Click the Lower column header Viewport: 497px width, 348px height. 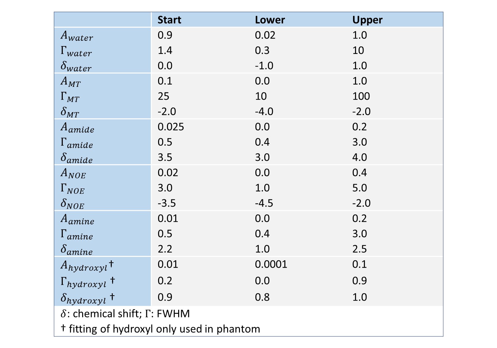click(270, 20)
